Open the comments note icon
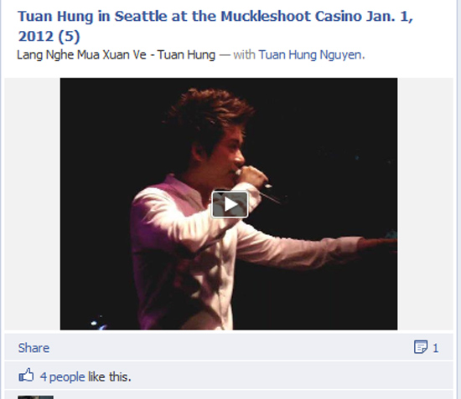The width and height of the screenshot is (461, 399). coord(421,347)
